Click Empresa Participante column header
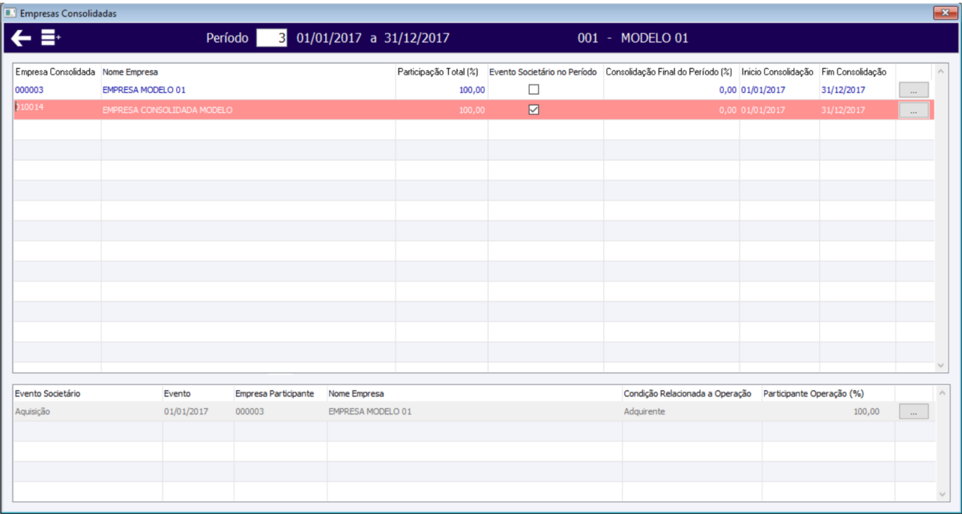 click(274, 393)
